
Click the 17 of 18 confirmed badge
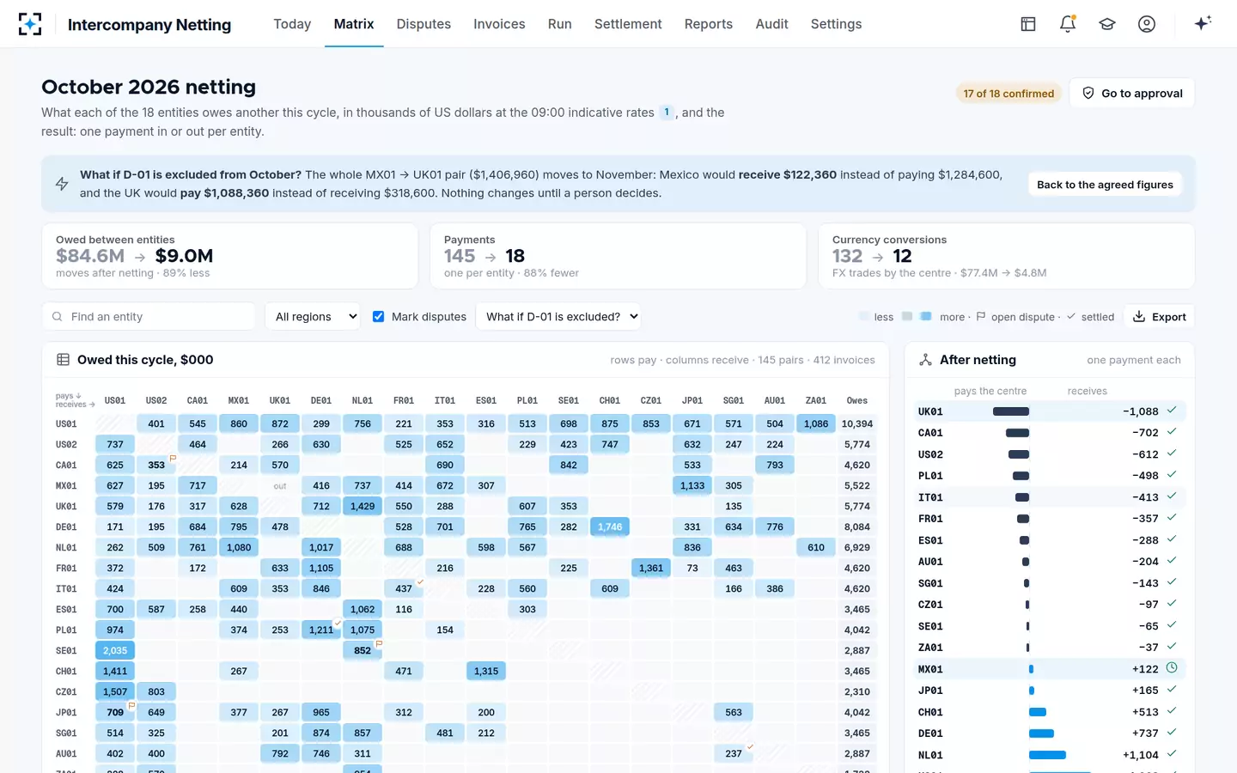tap(1008, 94)
